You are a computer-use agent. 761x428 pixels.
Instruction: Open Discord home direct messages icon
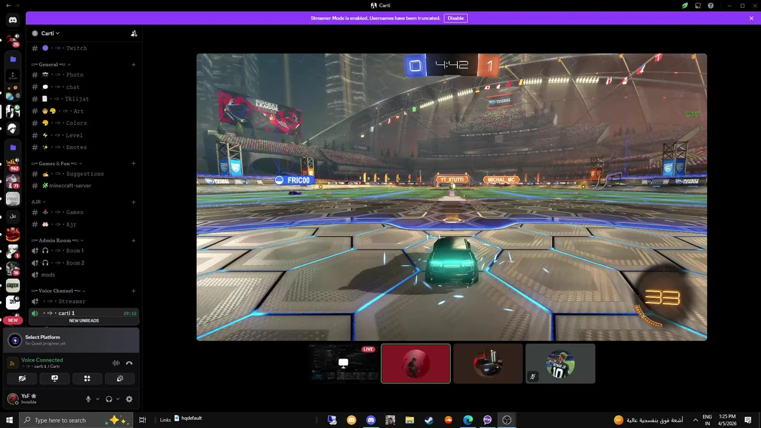[x=12, y=20]
